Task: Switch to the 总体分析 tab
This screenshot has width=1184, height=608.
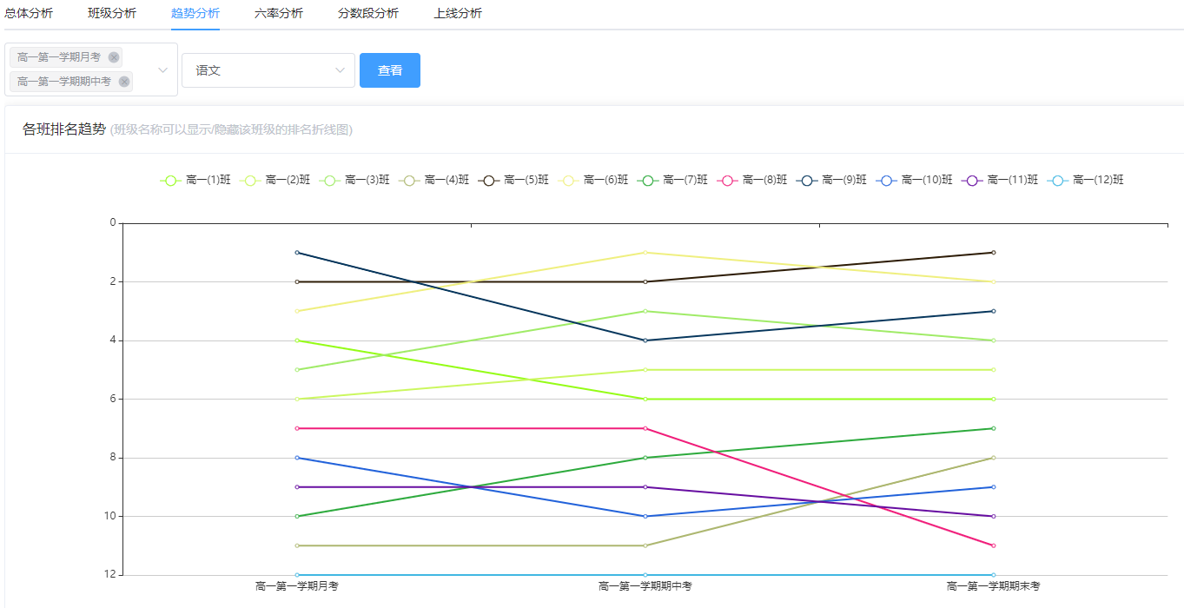Action: click(29, 13)
